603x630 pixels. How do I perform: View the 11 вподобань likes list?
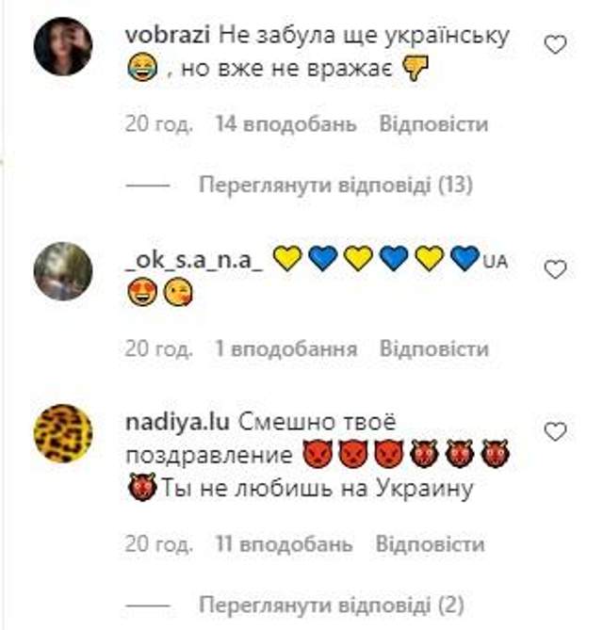pos(284,544)
